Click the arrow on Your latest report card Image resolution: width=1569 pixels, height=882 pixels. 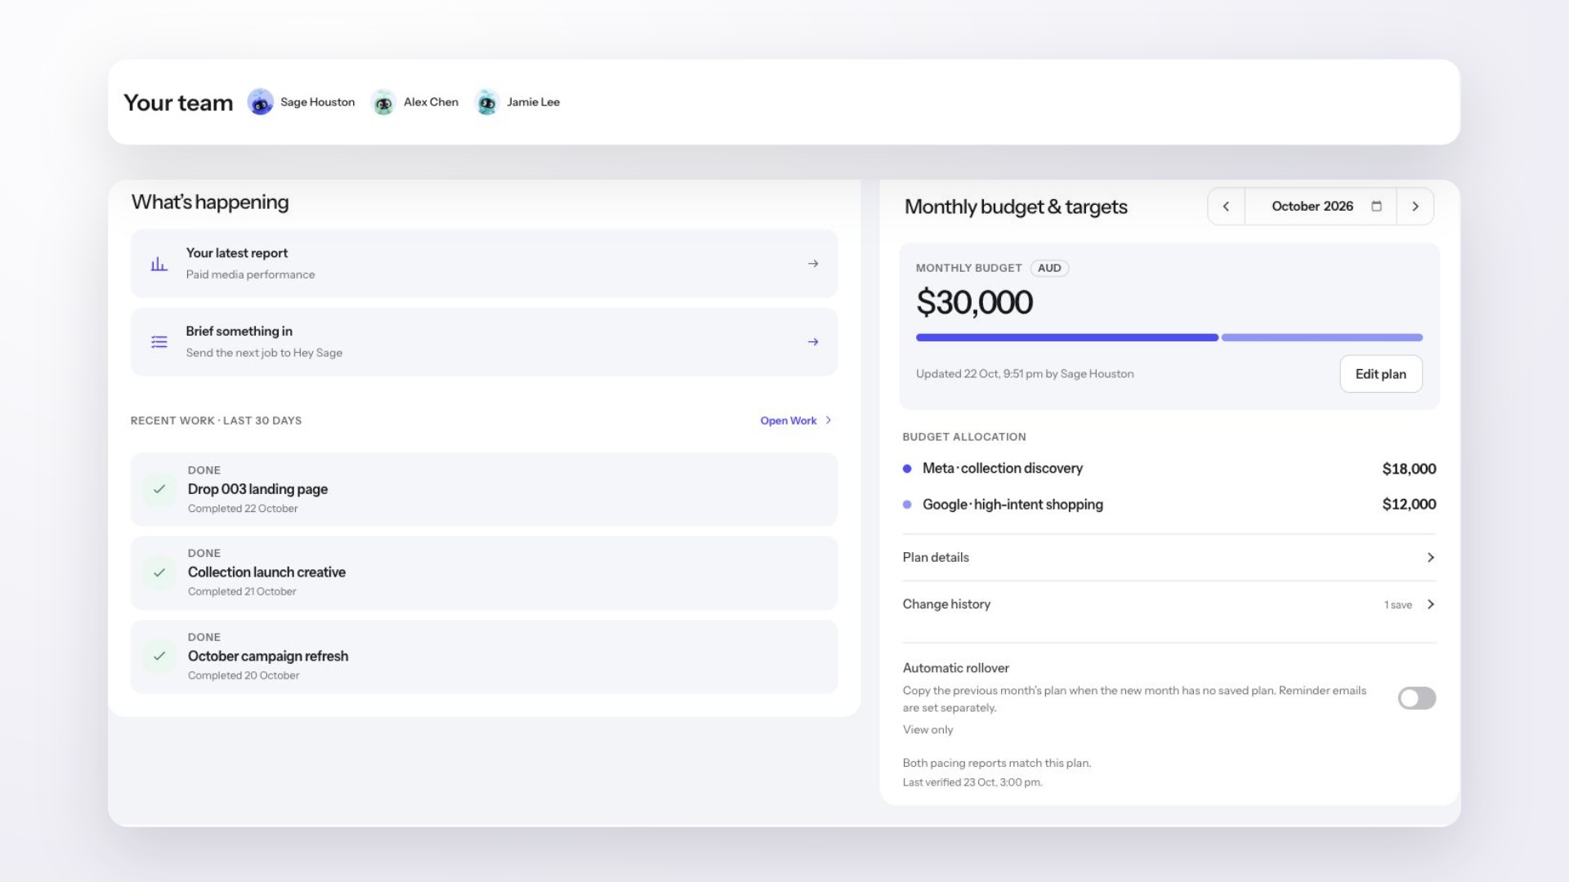813,264
